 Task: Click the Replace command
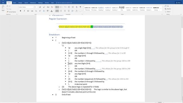tap(168, 9)
